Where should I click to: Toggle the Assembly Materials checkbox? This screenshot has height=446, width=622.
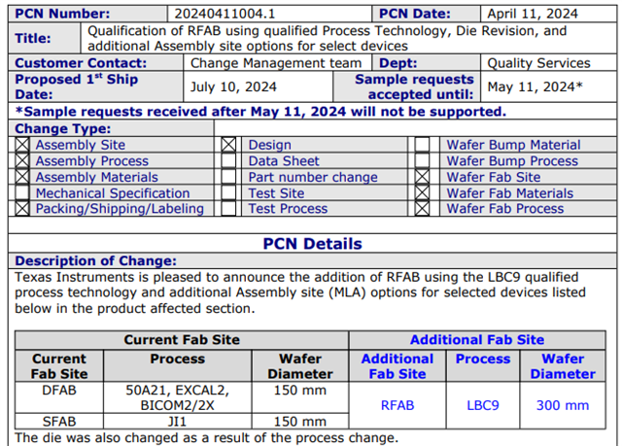pyautogui.click(x=22, y=177)
